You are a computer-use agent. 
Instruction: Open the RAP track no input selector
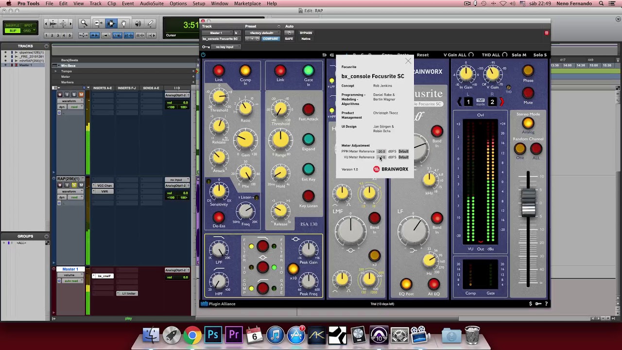(176, 180)
